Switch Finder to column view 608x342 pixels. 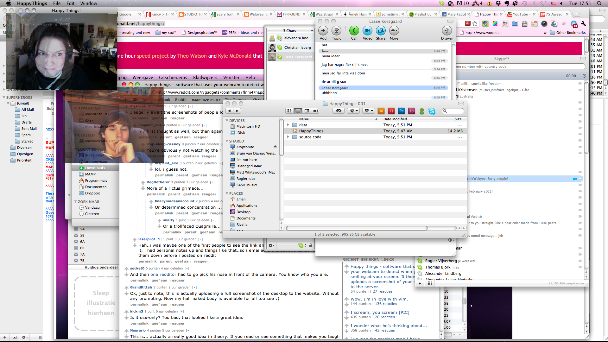pos(307,111)
